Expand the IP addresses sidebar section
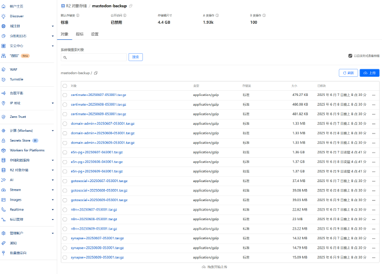382x274 pixels. (x=53, y=103)
